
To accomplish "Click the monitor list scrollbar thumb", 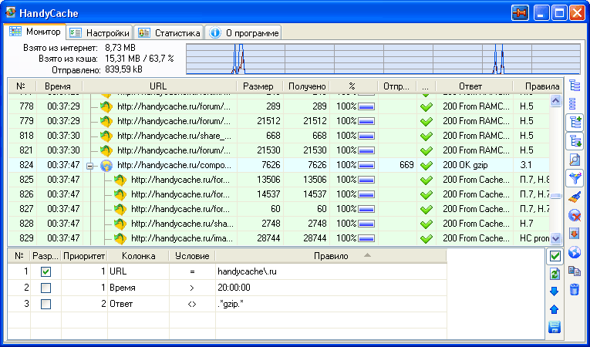I will [x=555, y=196].
